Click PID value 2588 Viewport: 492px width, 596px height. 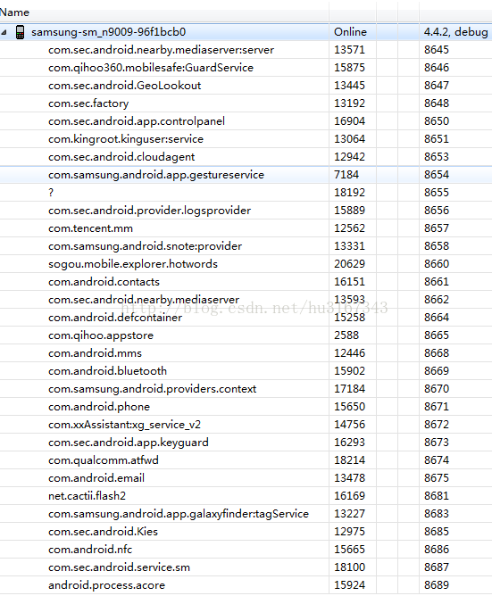346,335
